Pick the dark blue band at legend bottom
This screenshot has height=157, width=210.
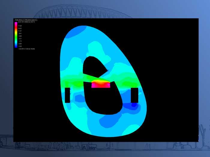tap(16, 46)
